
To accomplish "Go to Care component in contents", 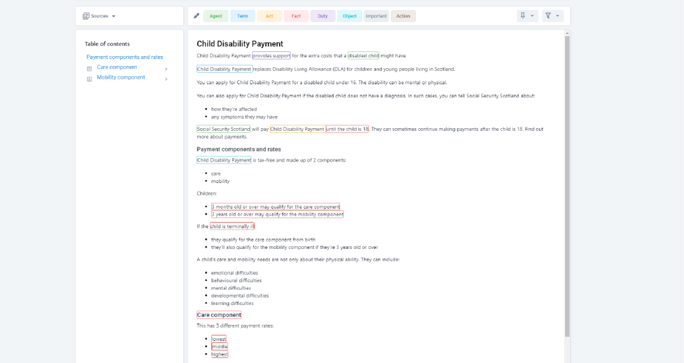I will click(x=117, y=67).
